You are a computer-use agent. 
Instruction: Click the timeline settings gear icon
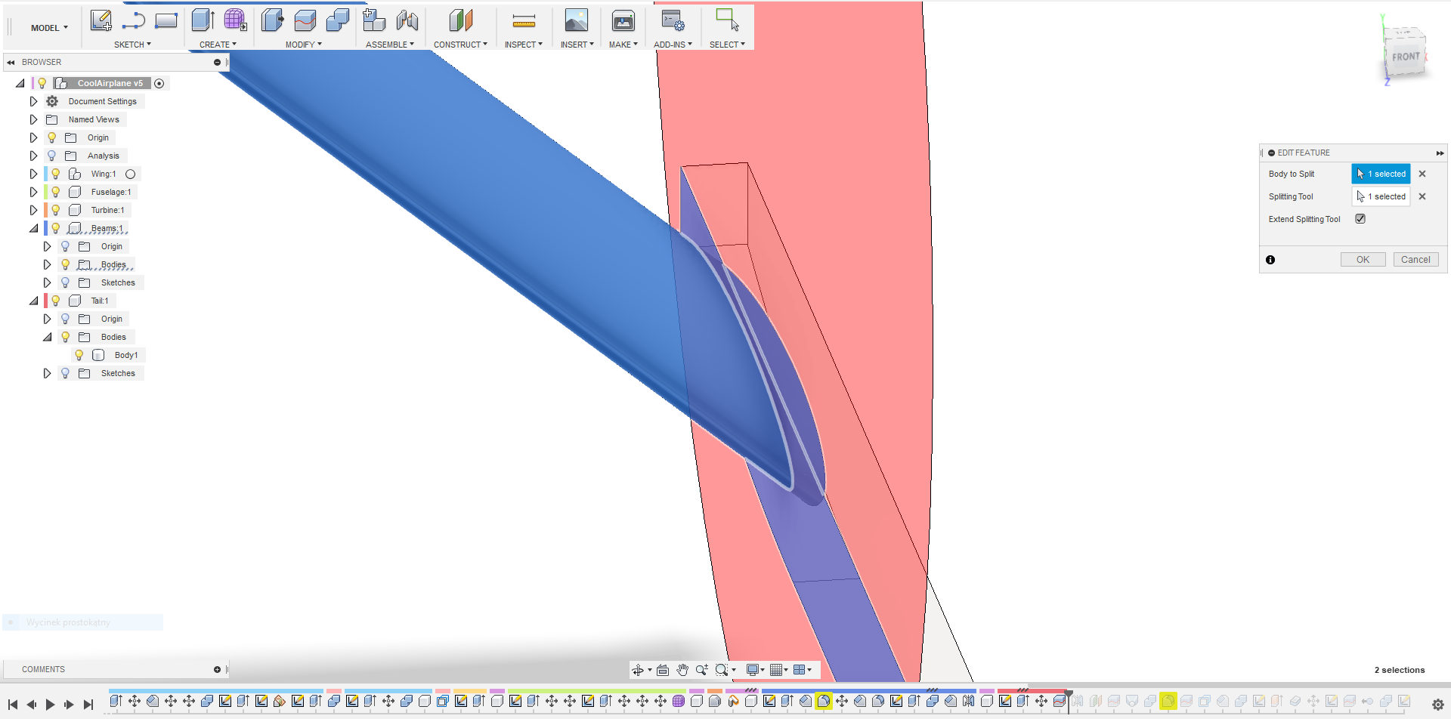1438,704
